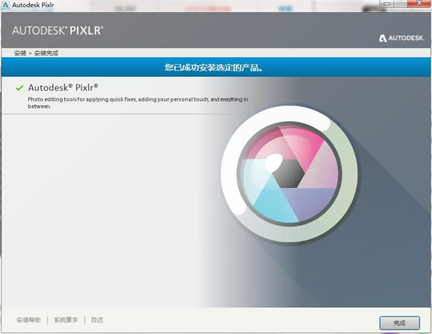Click the cyan aperture blade of the lens logo

click(273, 202)
